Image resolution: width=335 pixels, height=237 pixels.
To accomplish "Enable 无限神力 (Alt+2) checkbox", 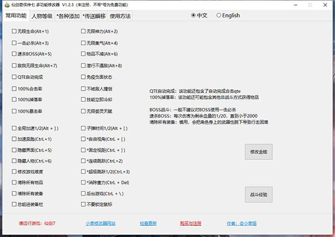I will [x=84, y=31].
